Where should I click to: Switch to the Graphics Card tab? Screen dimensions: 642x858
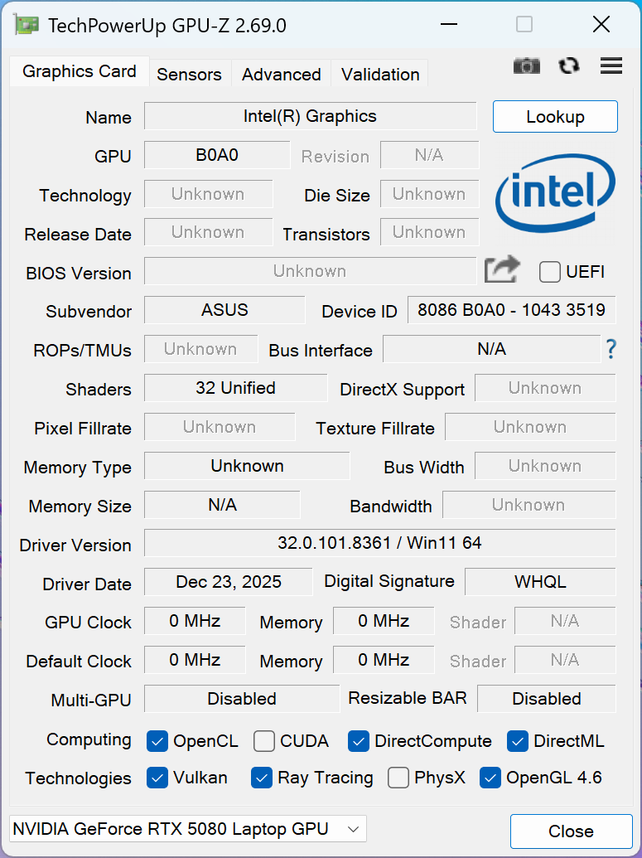[80, 71]
